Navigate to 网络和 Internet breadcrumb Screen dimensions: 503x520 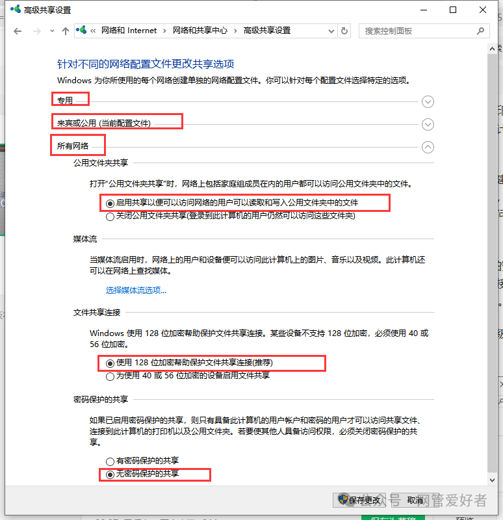129,31
